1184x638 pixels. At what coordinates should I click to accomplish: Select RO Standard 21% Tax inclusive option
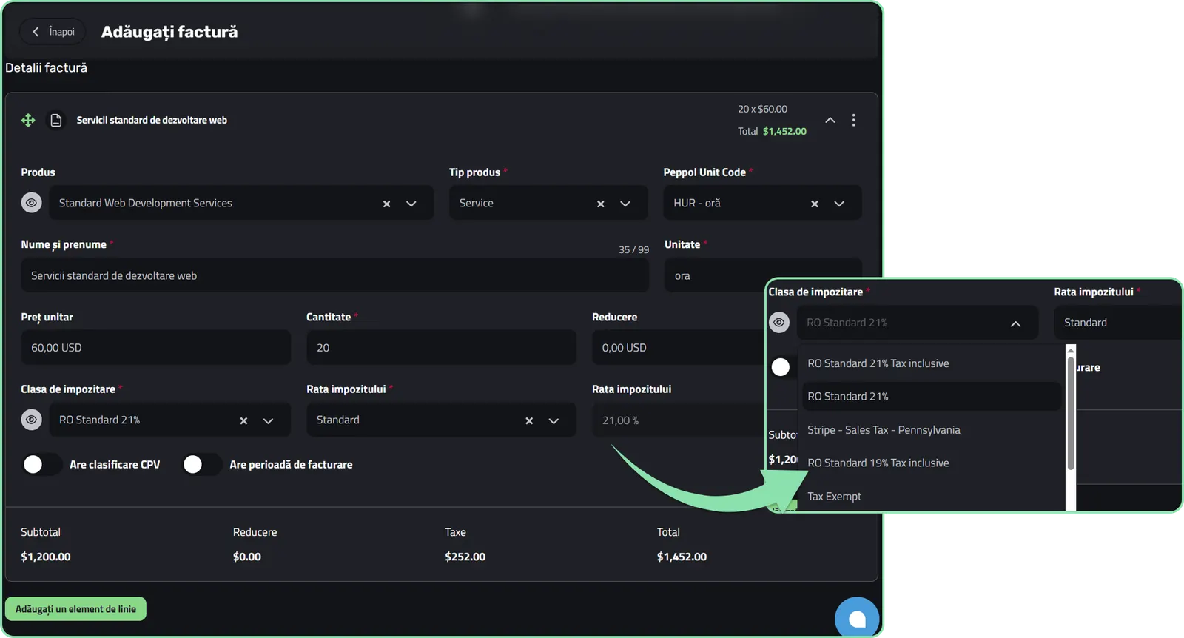click(931, 363)
